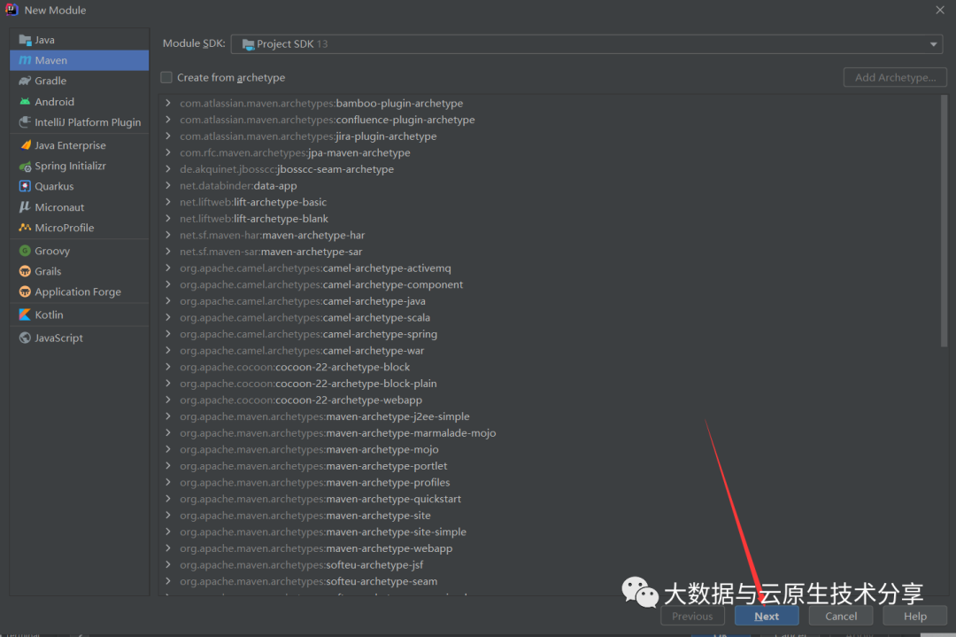Expand net.databinder data-app entry
The width and height of the screenshot is (956, 637).
(x=168, y=185)
